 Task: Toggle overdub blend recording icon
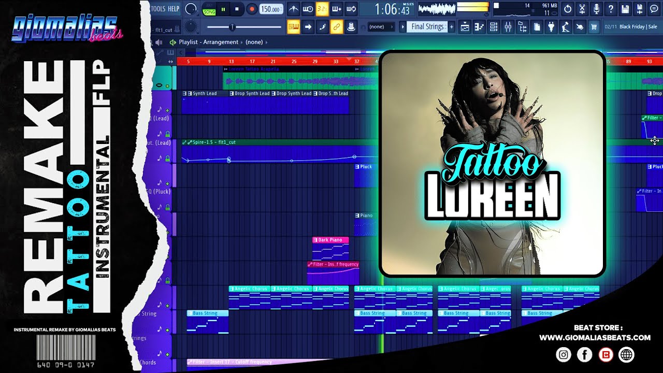[x=337, y=9]
